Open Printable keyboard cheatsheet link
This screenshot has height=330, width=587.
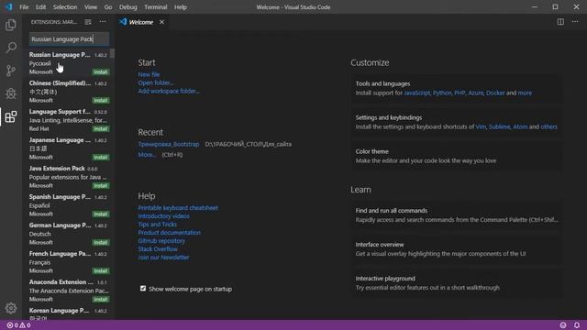tap(178, 208)
